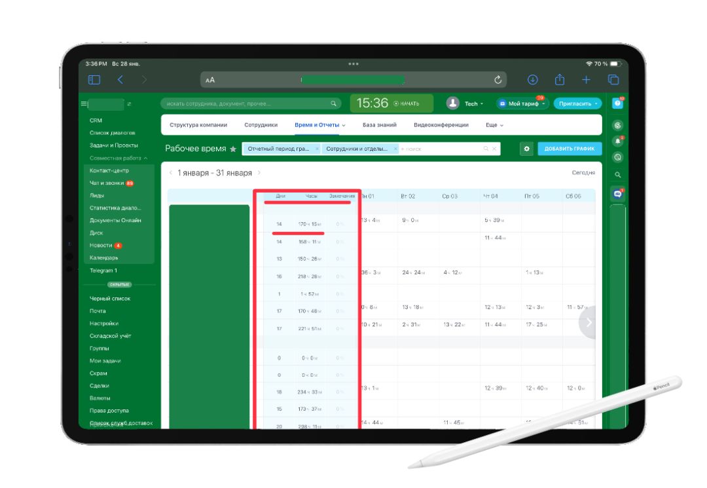Click the 234 ч 33 м hours cell
Viewport: 707px width, 488px height.
point(309,392)
